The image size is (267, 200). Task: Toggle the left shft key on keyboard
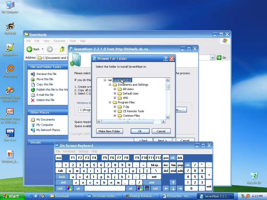63,183
